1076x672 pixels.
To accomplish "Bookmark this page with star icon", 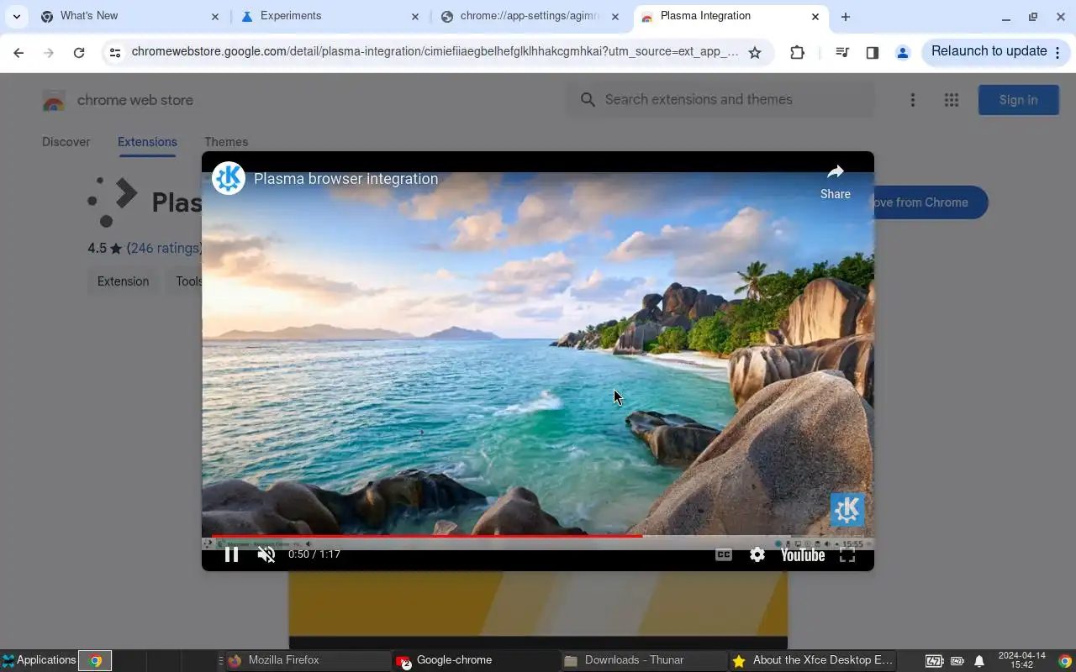I will [x=755, y=52].
